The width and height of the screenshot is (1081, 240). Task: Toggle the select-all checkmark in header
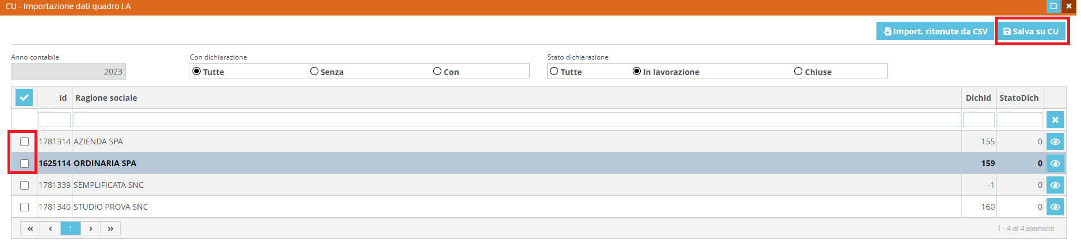(x=24, y=97)
